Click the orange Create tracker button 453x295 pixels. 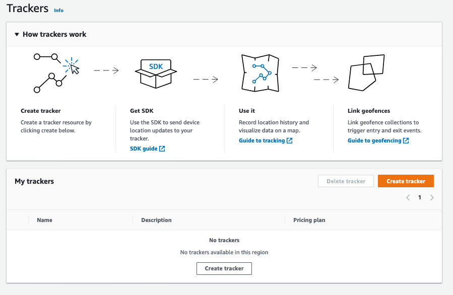[406, 181]
